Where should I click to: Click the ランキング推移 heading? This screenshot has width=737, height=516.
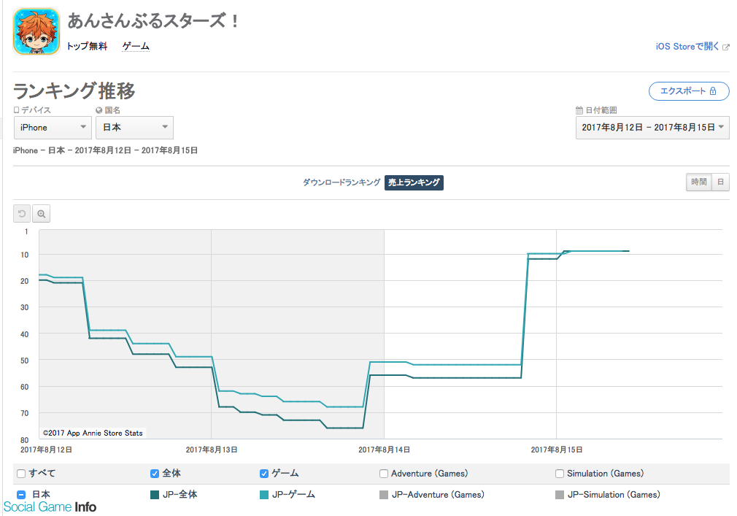coord(74,91)
